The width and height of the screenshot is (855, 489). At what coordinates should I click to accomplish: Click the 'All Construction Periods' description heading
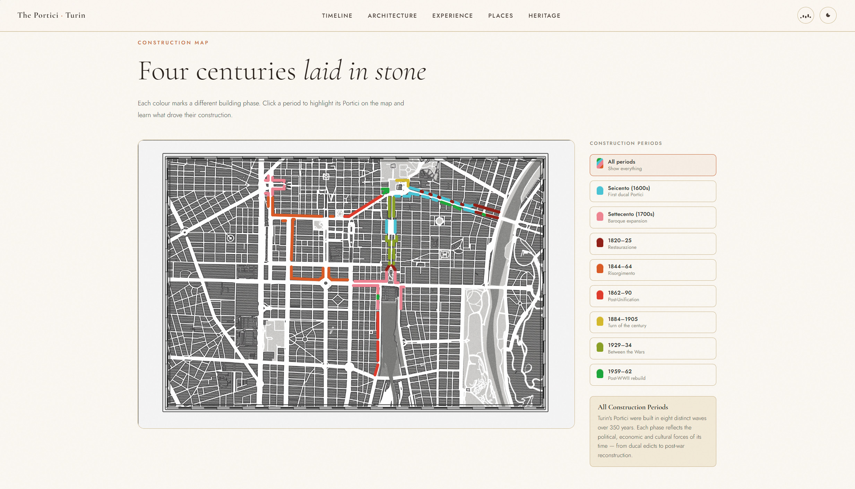[x=633, y=407]
